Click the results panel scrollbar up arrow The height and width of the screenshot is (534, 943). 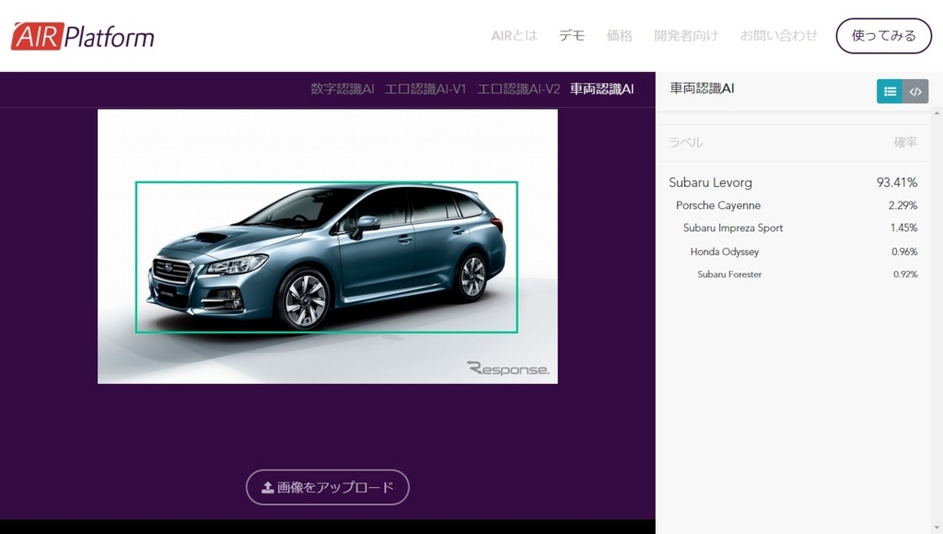[x=937, y=113]
